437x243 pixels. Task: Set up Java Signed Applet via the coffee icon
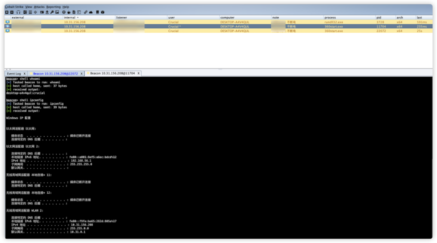pyautogui.click(x=69, y=12)
